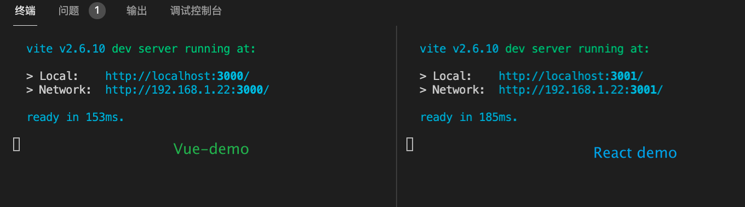Switch to the 输出 tab
Screen dimensions: 745x207
[136, 11]
